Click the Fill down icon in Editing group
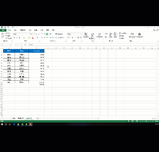159x152 pixels. pos(120,36)
